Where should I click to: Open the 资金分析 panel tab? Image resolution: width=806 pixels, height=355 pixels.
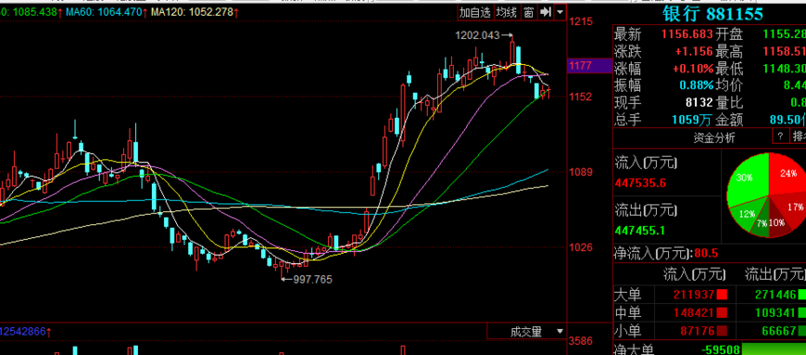(x=713, y=137)
